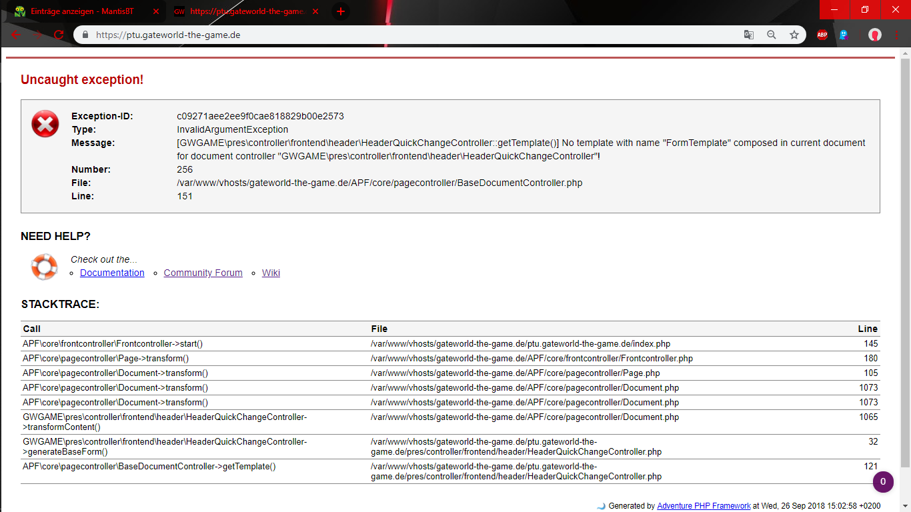Viewport: 911px width, 512px height.
Task: Click the red error cross icon
Action: [x=45, y=124]
